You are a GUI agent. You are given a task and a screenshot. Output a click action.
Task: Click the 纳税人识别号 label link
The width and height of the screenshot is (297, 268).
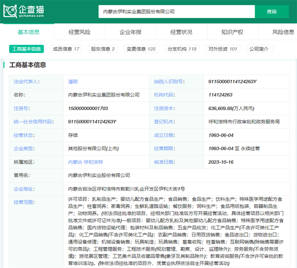(x=168, y=82)
